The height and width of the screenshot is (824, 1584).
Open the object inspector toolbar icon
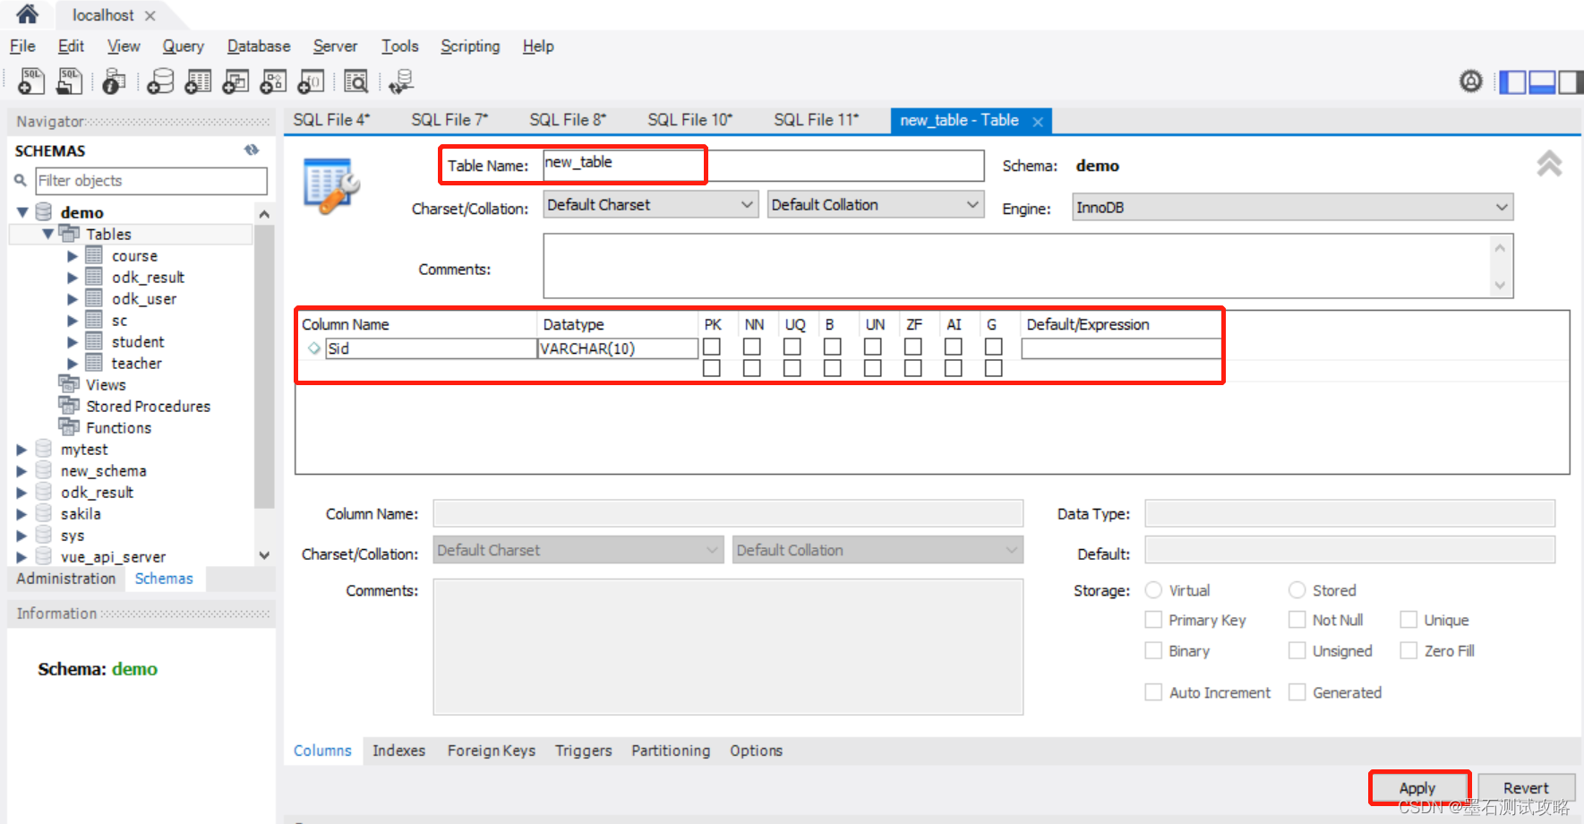coord(113,82)
